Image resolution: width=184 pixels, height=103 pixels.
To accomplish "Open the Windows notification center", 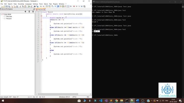I will point(180,100).
